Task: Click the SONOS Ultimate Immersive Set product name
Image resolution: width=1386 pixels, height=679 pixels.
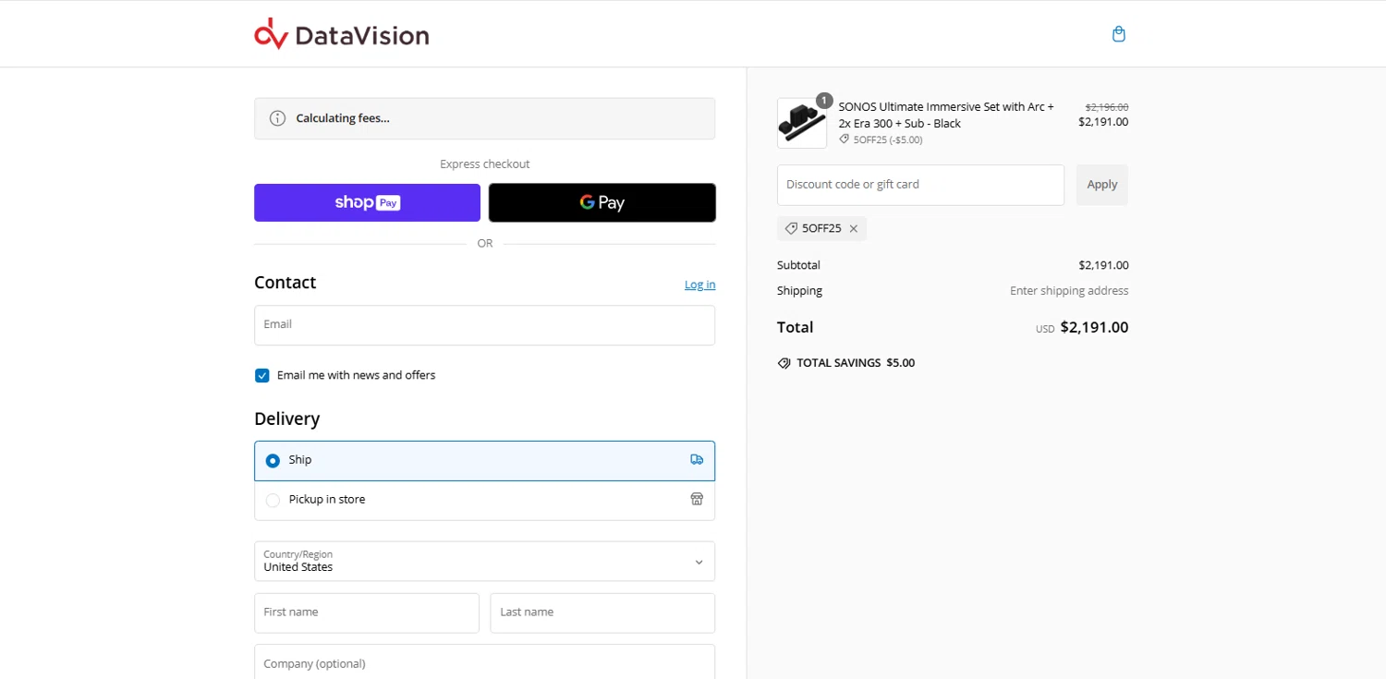Action: (946, 115)
